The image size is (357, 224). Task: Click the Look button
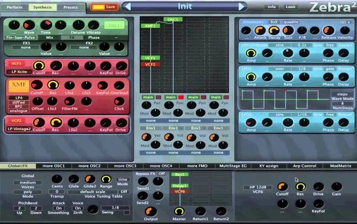coord(290,7)
